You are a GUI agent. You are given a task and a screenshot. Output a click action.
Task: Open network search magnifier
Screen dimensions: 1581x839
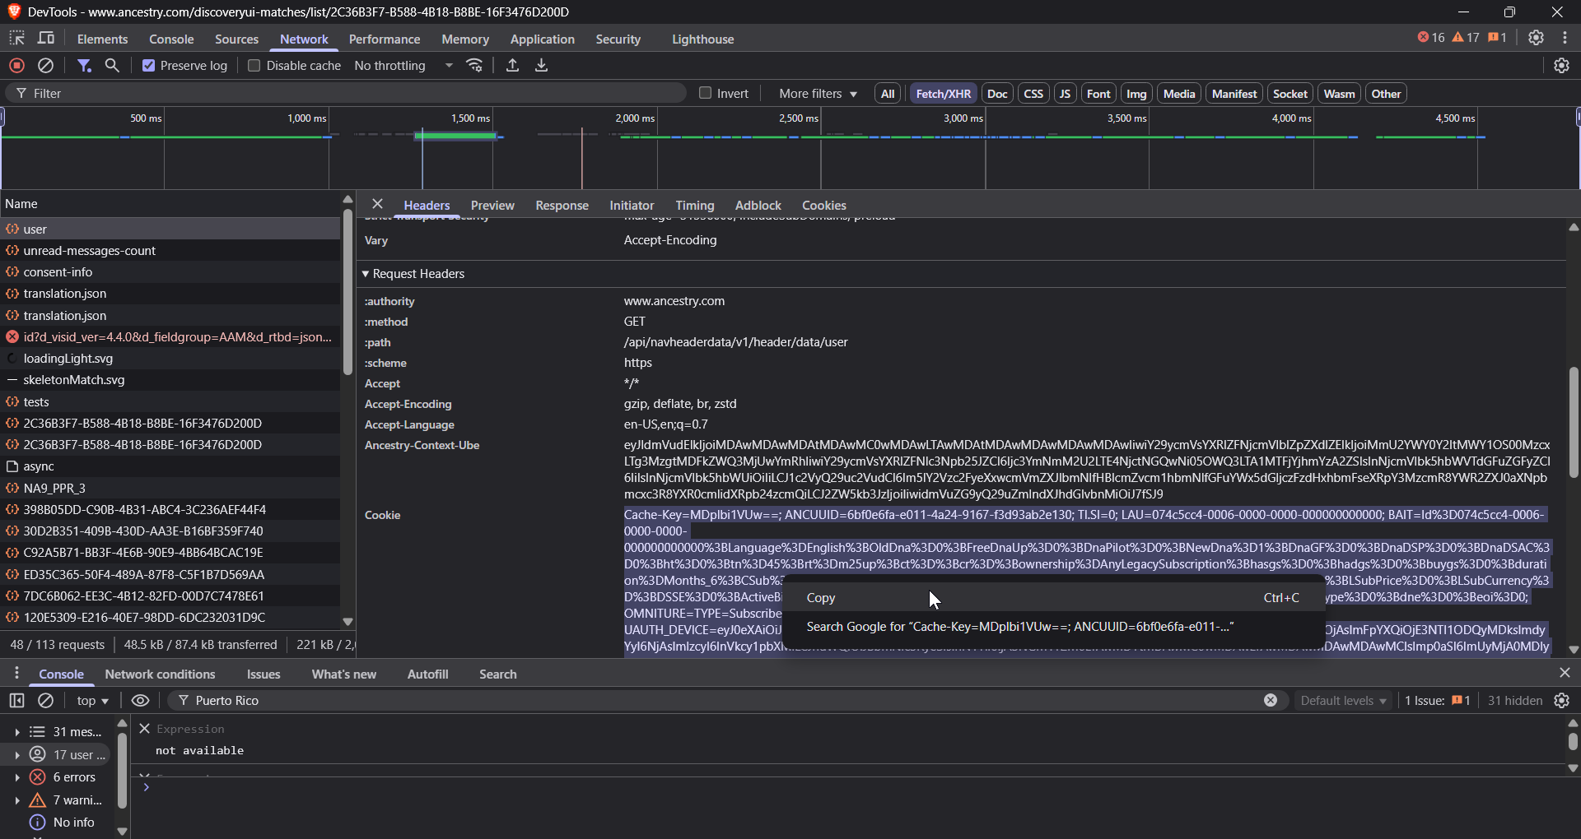112,65
